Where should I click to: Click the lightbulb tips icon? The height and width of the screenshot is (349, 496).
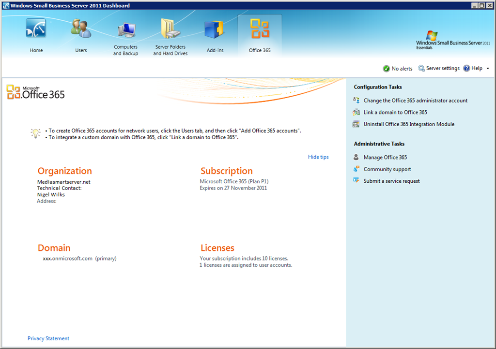(35, 133)
